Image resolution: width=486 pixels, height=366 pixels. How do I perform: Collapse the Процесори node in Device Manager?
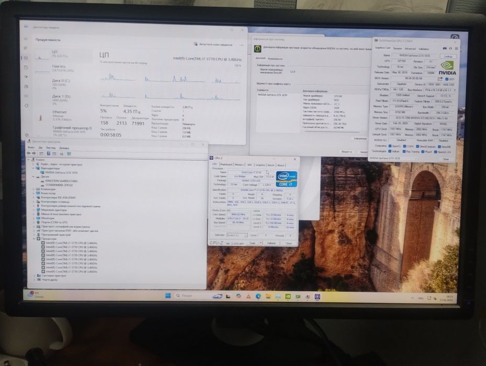34,239
